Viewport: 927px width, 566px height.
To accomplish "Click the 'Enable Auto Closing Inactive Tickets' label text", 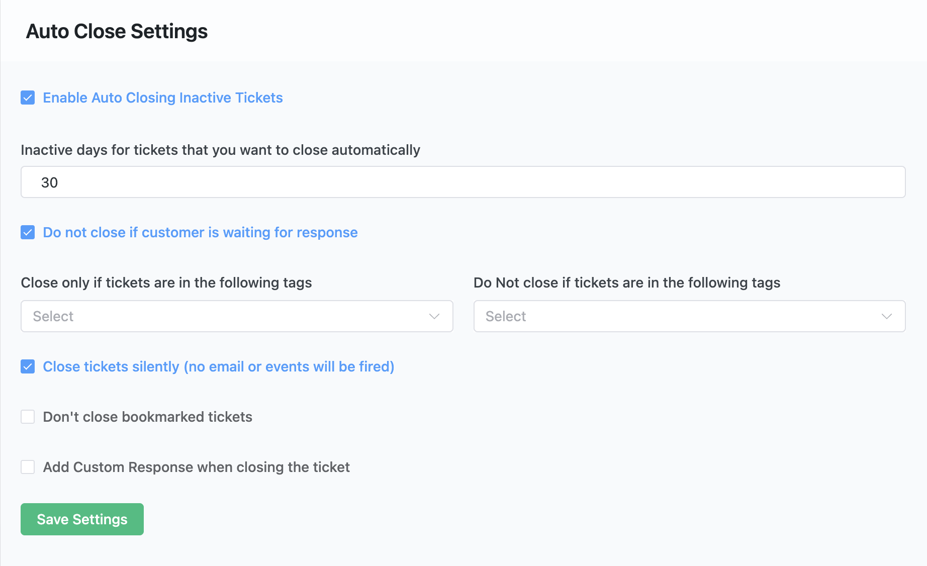I will (163, 98).
